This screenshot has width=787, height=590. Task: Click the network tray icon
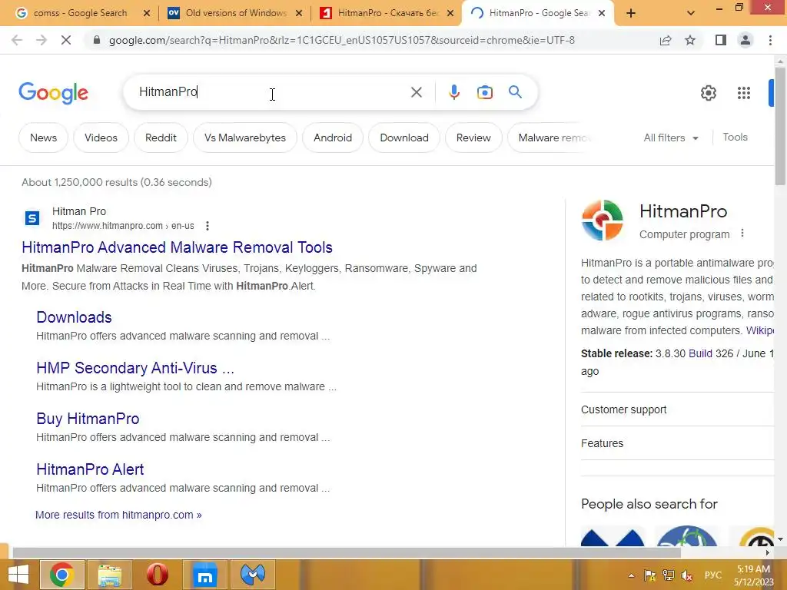pyautogui.click(x=668, y=575)
